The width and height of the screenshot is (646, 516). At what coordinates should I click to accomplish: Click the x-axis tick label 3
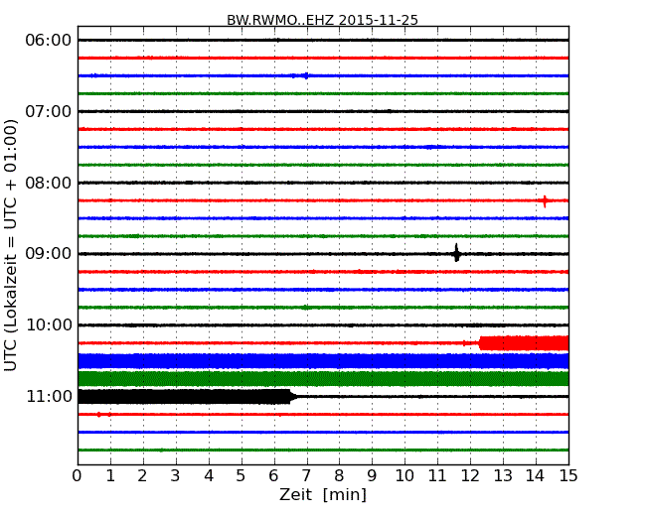[176, 475]
